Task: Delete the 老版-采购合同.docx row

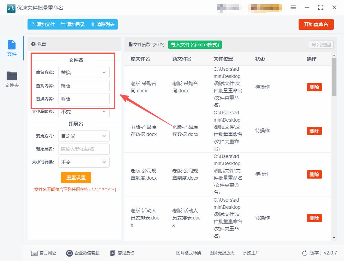Action: click(x=314, y=87)
